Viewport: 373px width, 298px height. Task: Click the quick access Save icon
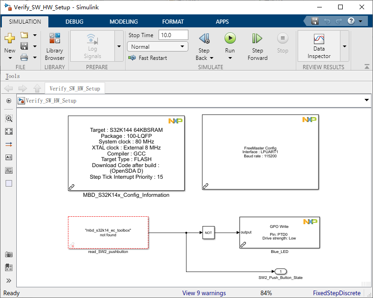click(x=315, y=21)
